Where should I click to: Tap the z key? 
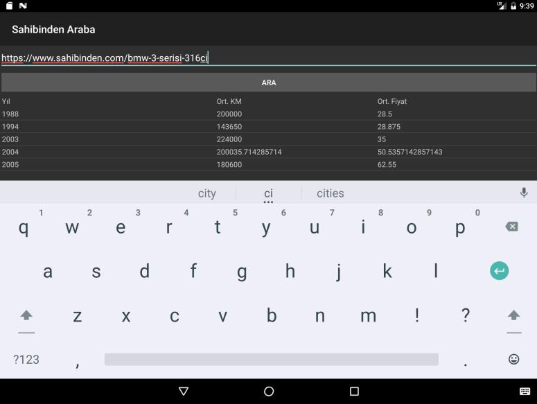78,316
